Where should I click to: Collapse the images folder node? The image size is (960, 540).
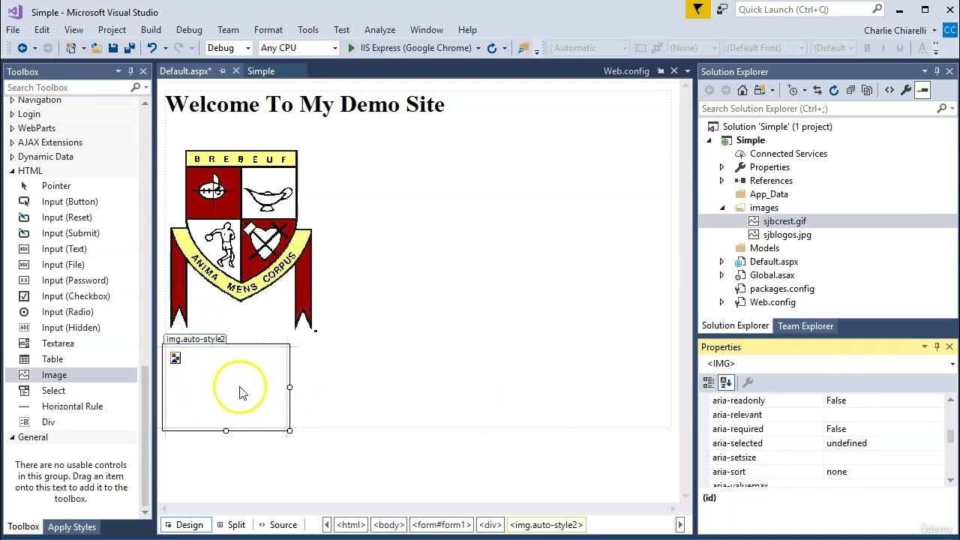coord(721,208)
